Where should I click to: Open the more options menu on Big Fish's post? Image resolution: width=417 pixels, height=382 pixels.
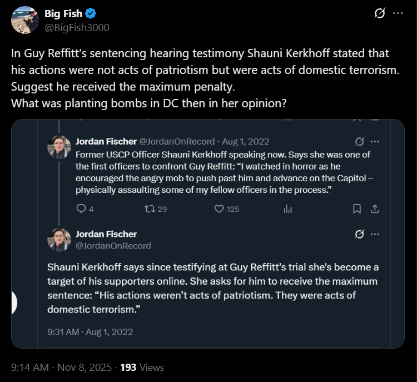tap(398, 14)
